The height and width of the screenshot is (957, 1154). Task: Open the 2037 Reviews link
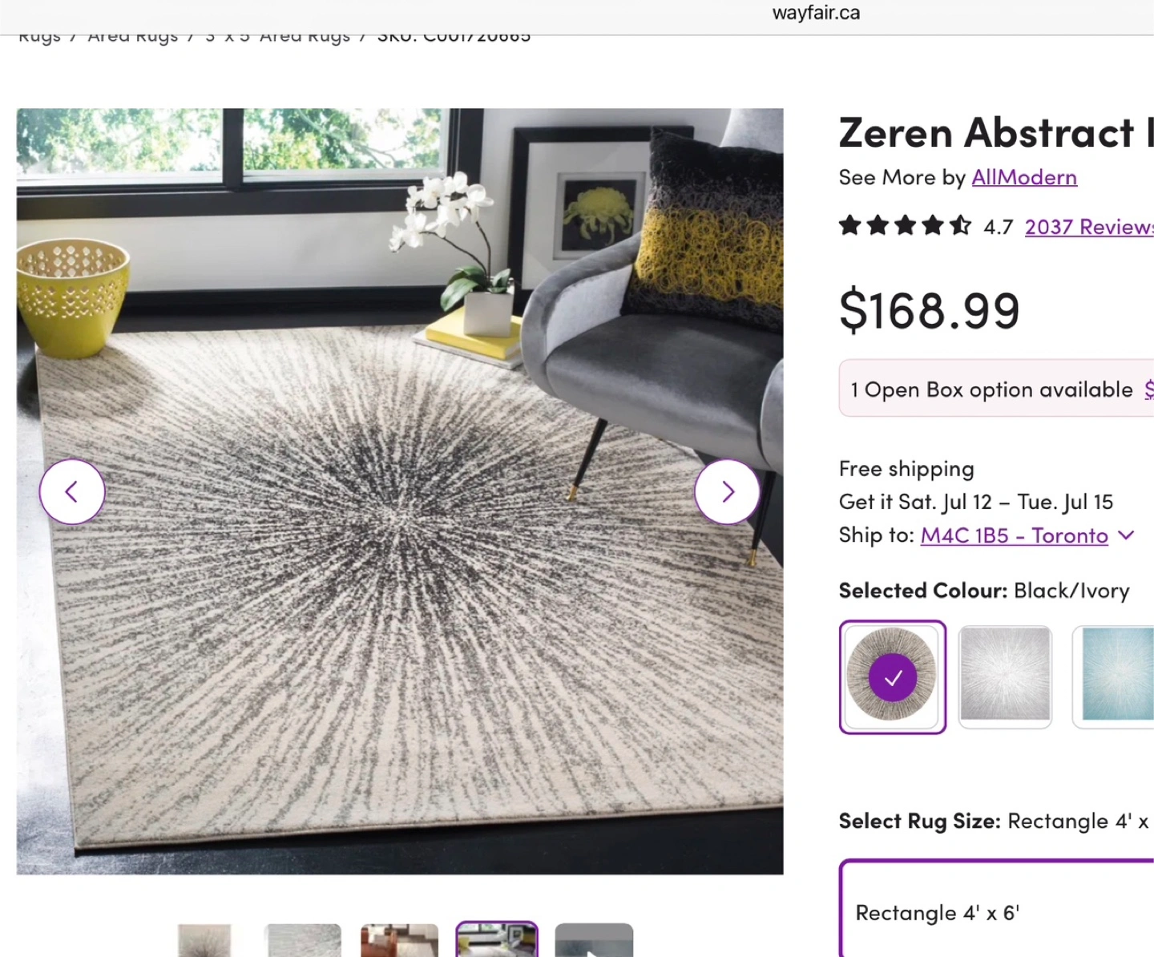click(1089, 227)
